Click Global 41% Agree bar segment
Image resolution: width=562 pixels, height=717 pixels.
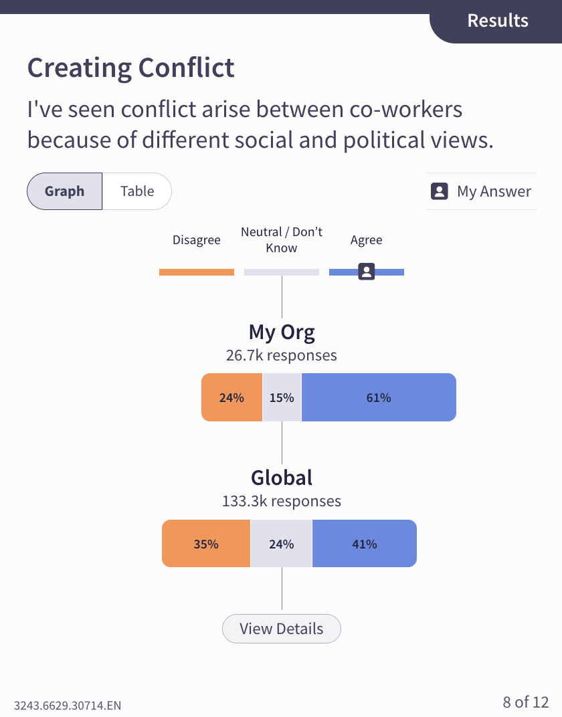(x=365, y=544)
